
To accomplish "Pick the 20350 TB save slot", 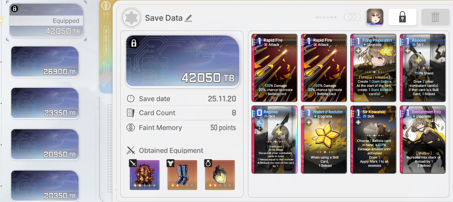I will pos(44,185).
